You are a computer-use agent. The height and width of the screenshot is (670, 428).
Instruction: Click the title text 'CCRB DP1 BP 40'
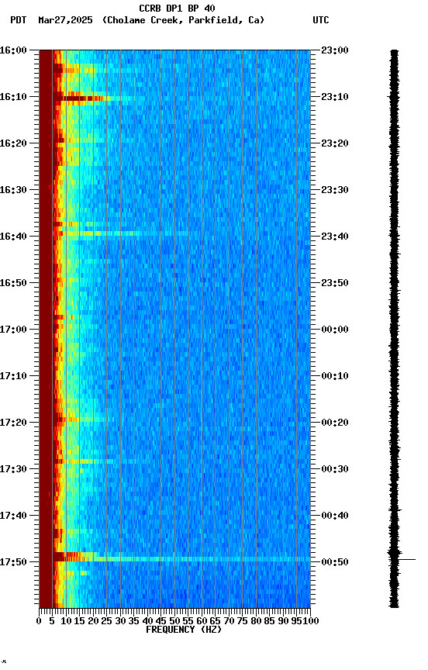coord(177,8)
